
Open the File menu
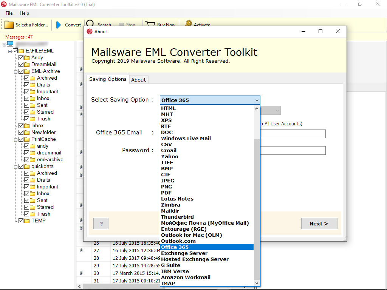coord(9,13)
